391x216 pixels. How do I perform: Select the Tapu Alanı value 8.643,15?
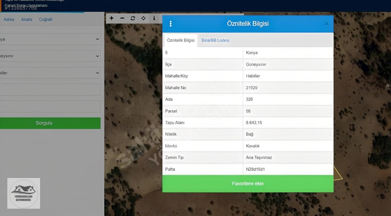pos(288,123)
